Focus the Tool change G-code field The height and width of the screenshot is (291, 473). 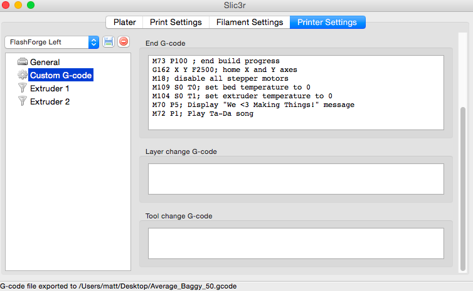(295, 243)
